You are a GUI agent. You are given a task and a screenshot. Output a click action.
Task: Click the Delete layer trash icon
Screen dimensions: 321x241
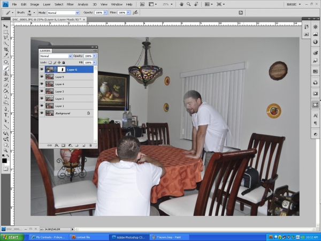[x=90, y=146]
